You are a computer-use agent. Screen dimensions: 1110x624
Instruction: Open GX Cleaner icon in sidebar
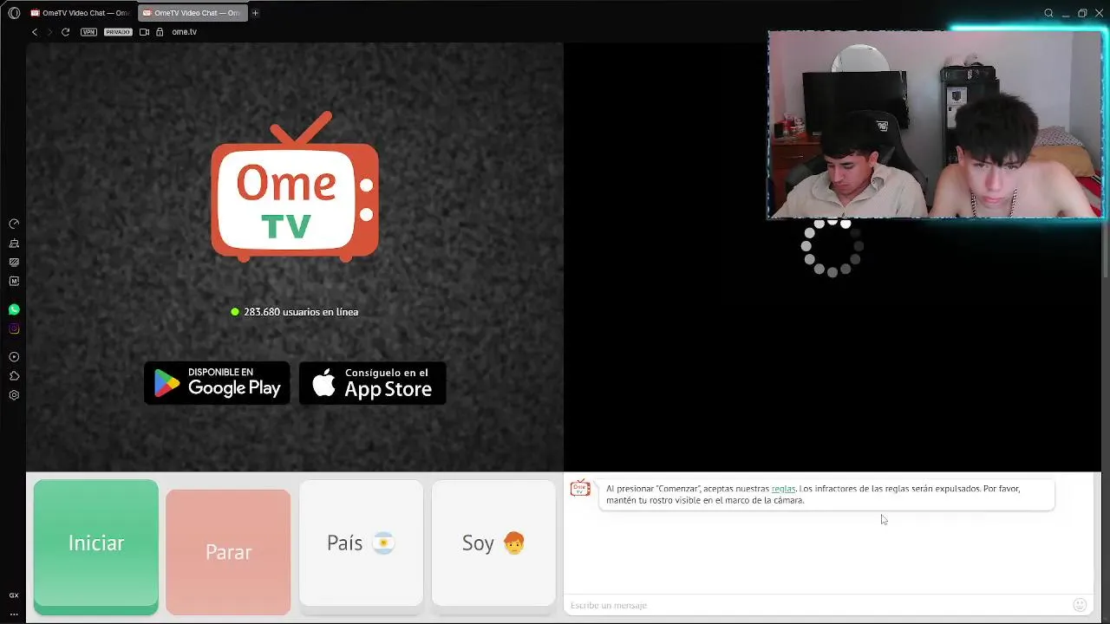pos(14,244)
